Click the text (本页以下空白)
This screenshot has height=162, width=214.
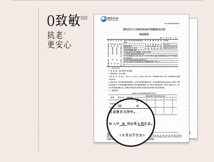(x=132, y=135)
